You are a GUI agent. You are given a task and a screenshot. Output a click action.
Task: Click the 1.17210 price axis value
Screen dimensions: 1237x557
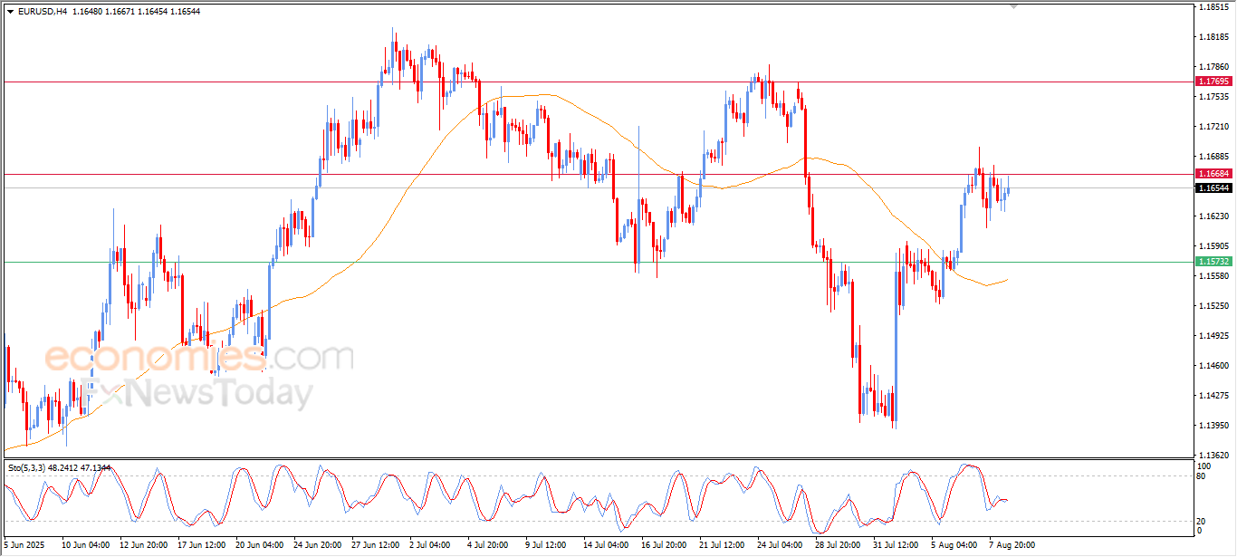click(1213, 127)
